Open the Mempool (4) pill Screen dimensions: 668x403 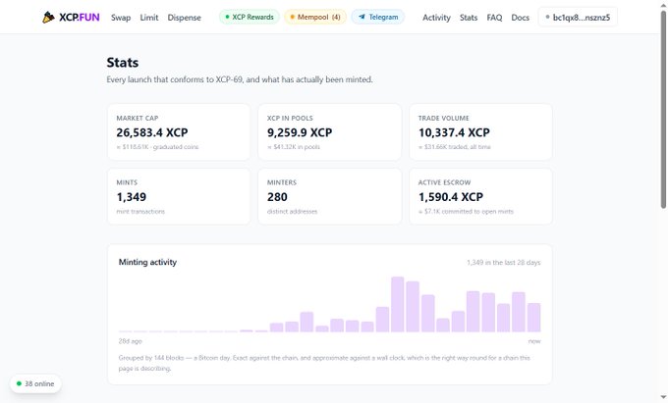coord(315,17)
